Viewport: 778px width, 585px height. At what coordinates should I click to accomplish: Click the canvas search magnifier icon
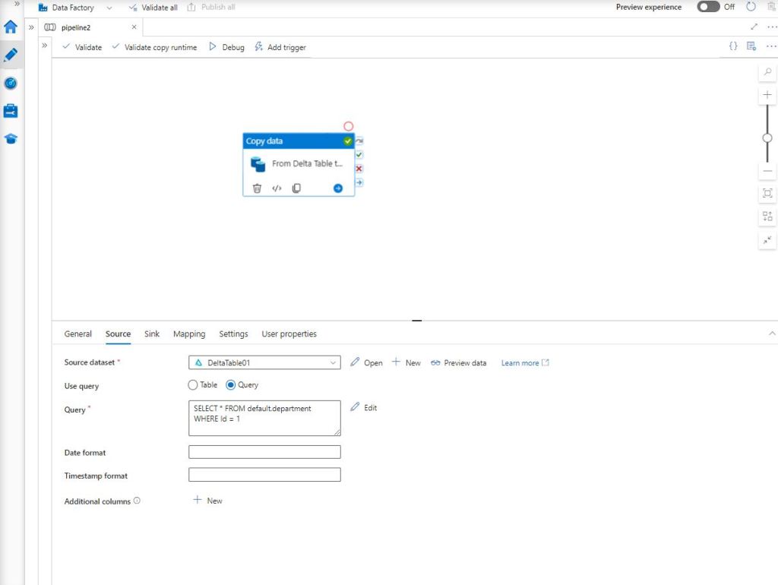(x=767, y=71)
